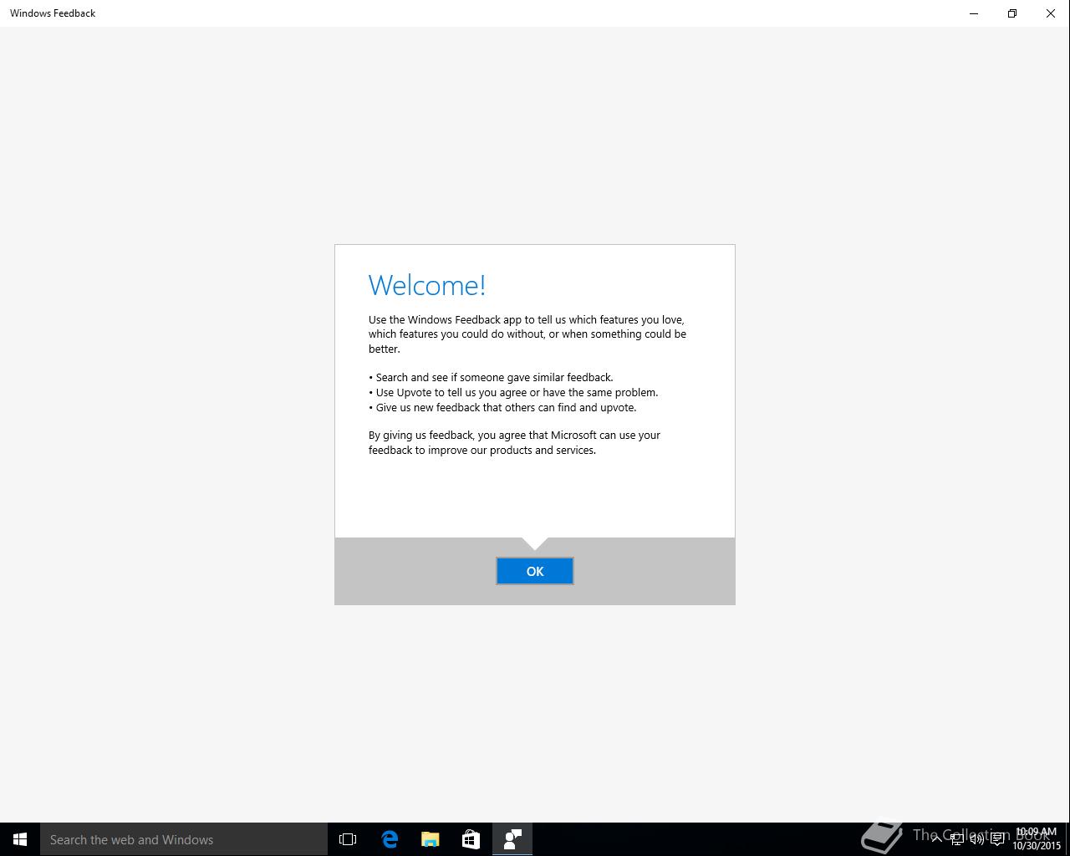Open the clock showing 10:09 AM
Screen dimensions: 1070x856
1037,839
